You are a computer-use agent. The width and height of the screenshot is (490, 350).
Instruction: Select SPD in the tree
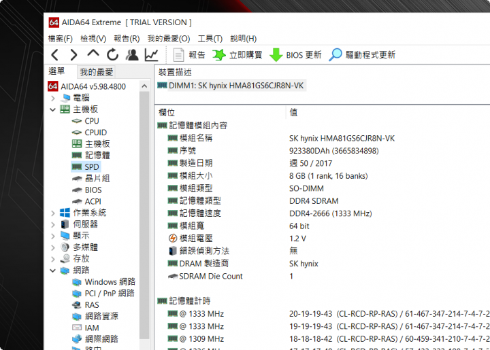point(85,167)
